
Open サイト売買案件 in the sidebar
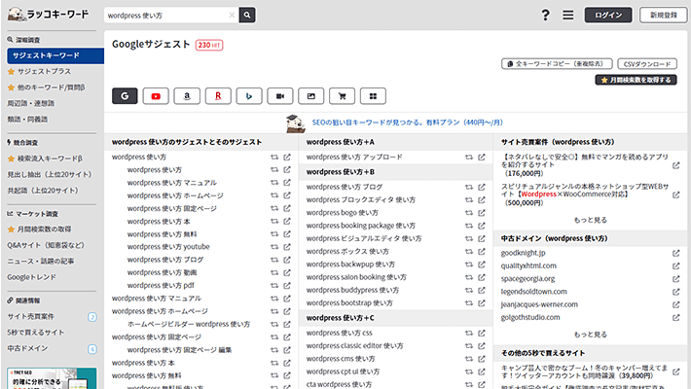pos(31,316)
